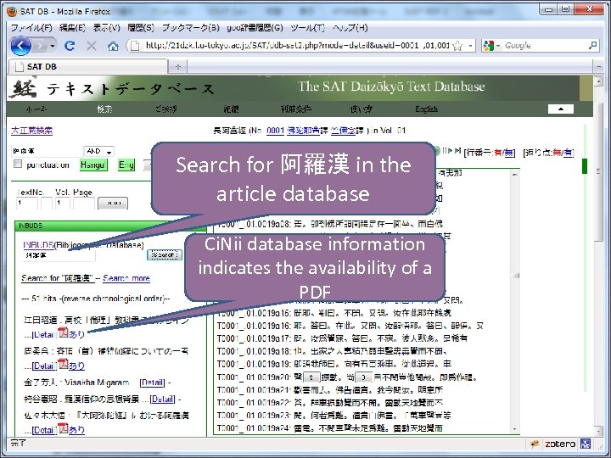Stop loading with the X toolbar icon

coord(92,46)
